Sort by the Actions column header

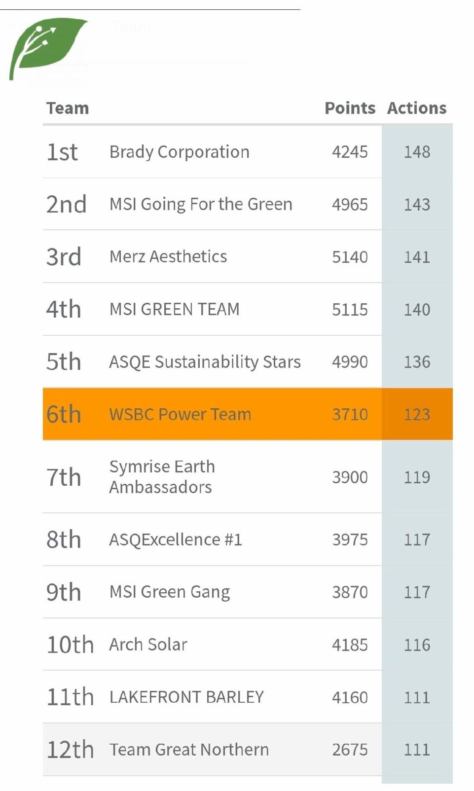click(x=417, y=108)
